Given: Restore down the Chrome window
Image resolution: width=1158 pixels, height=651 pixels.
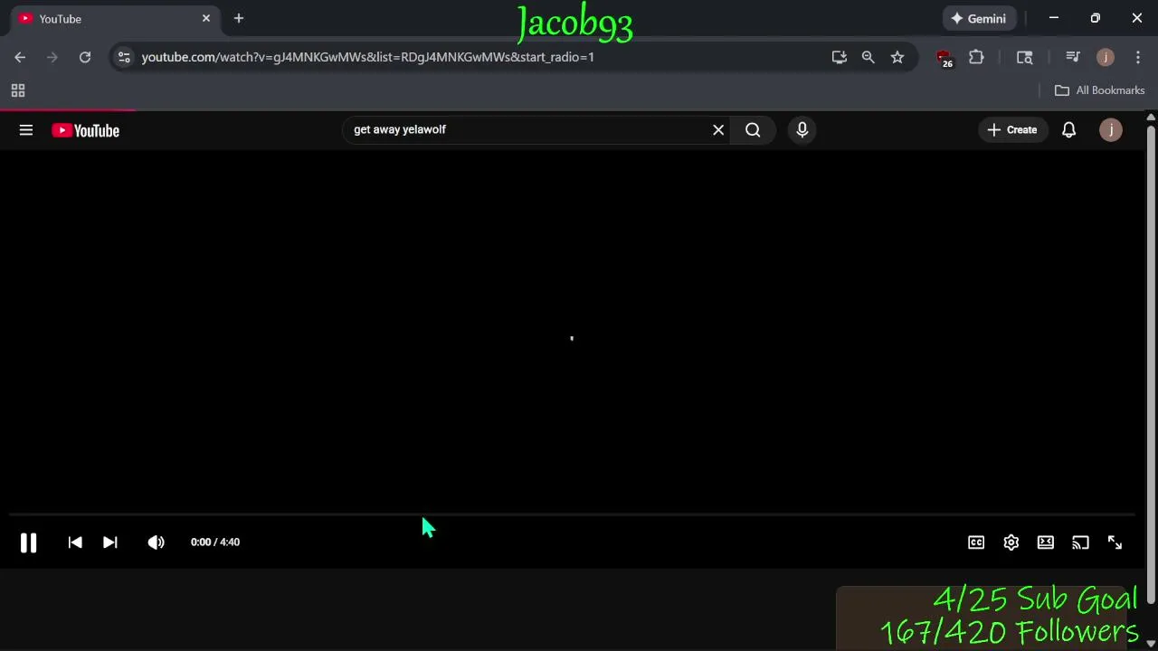Looking at the screenshot, I should click(x=1096, y=18).
